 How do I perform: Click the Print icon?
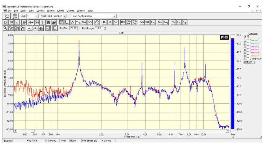[x=24, y=22]
